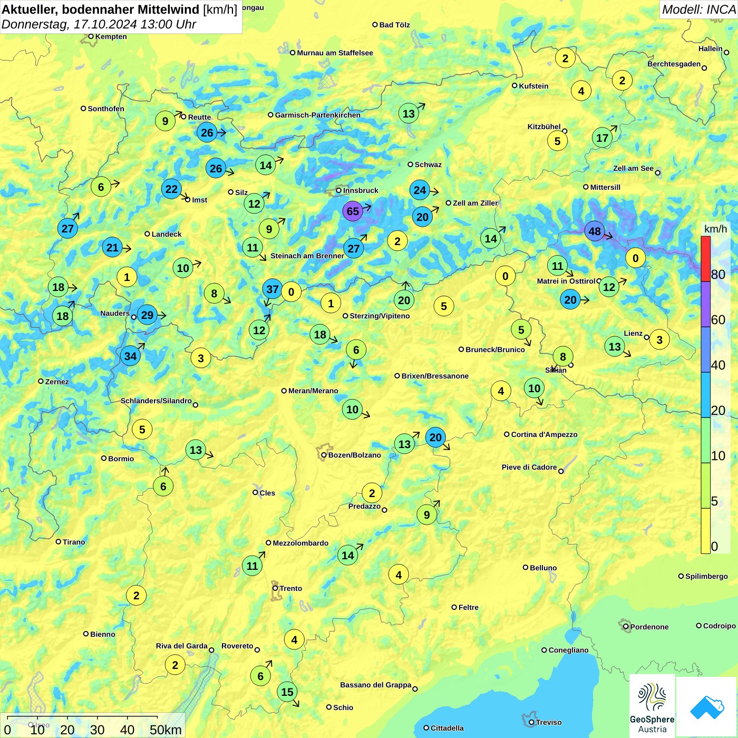Viewport: 738px width, 738px height.
Task: Click the red 80 km/h legend color
Action: pyautogui.click(x=705, y=259)
